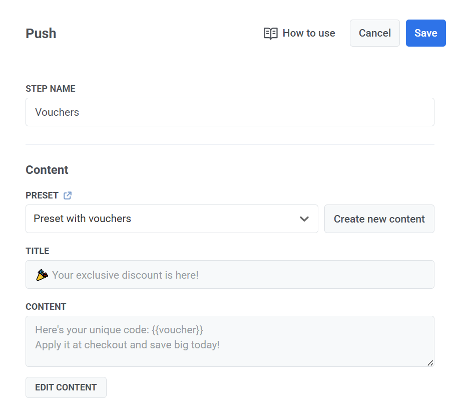Focus the Title input field
This screenshot has height=414, width=461.
click(230, 275)
